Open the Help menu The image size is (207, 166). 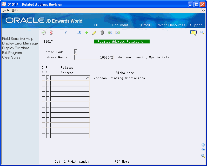pos(15,10)
